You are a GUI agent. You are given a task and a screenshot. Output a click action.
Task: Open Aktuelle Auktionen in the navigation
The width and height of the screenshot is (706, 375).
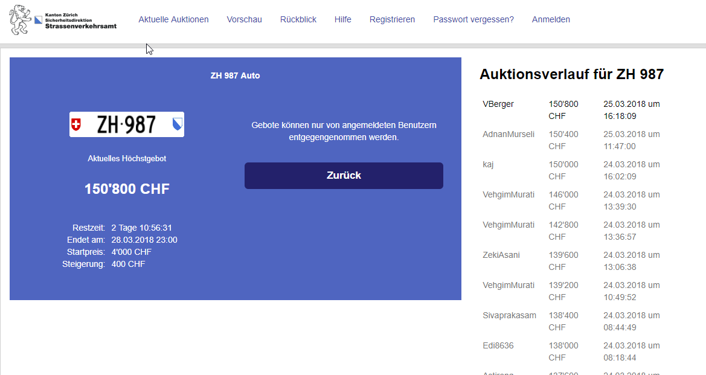(173, 19)
